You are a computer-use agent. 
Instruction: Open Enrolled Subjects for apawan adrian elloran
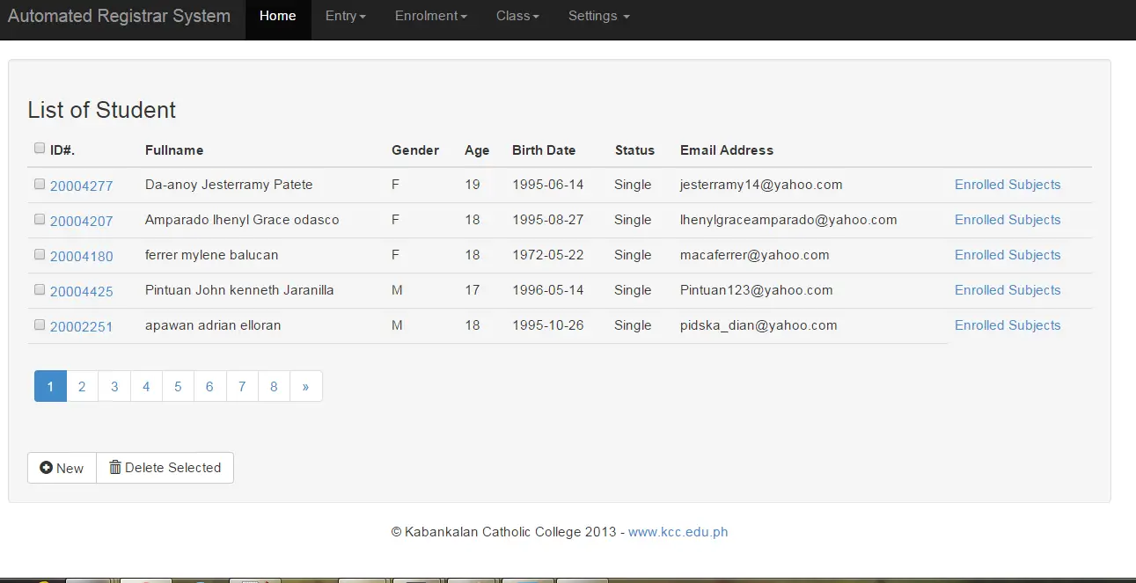[1007, 324]
